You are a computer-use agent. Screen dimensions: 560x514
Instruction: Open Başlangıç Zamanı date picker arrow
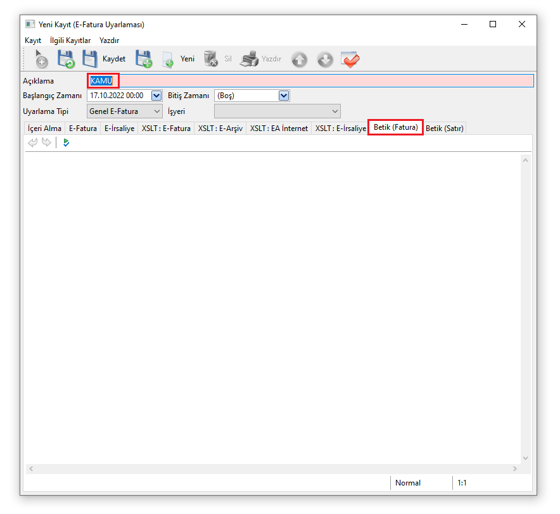[x=156, y=96]
